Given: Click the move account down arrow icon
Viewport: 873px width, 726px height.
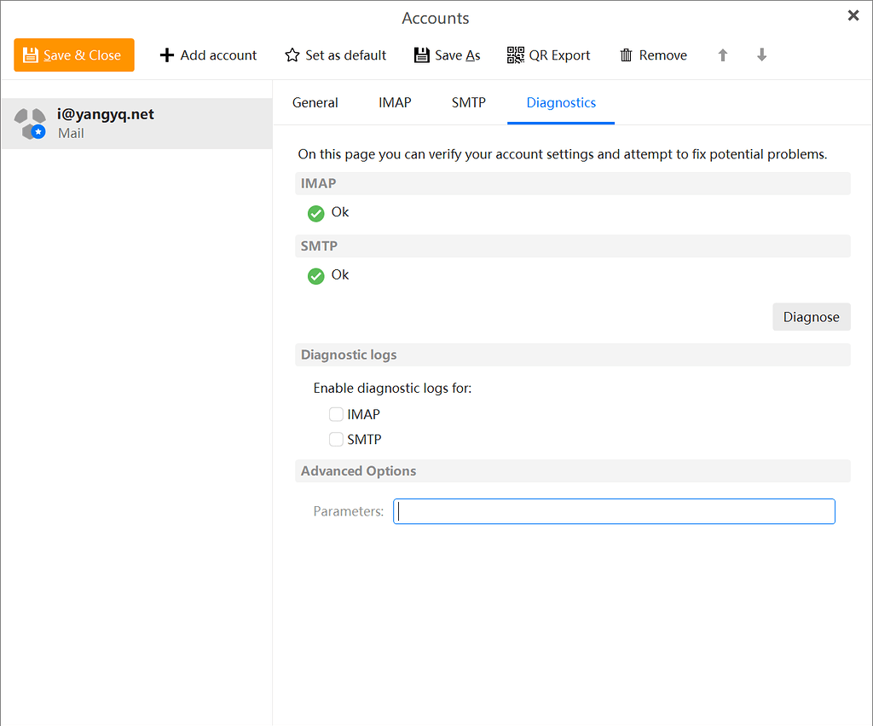Looking at the screenshot, I should click(760, 55).
